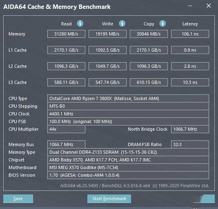
Task: Select the Memory read value 31280 MB/s
Action: [66, 34]
